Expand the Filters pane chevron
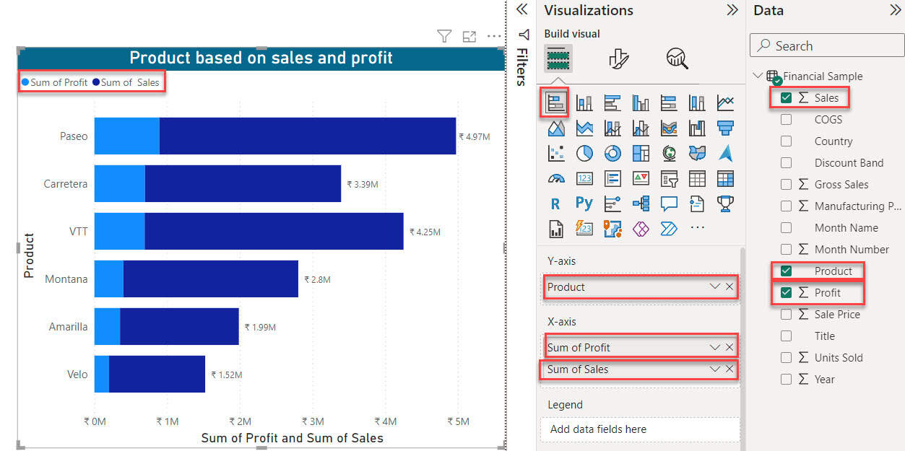Screen dimensions: 905x451 [x=523, y=10]
